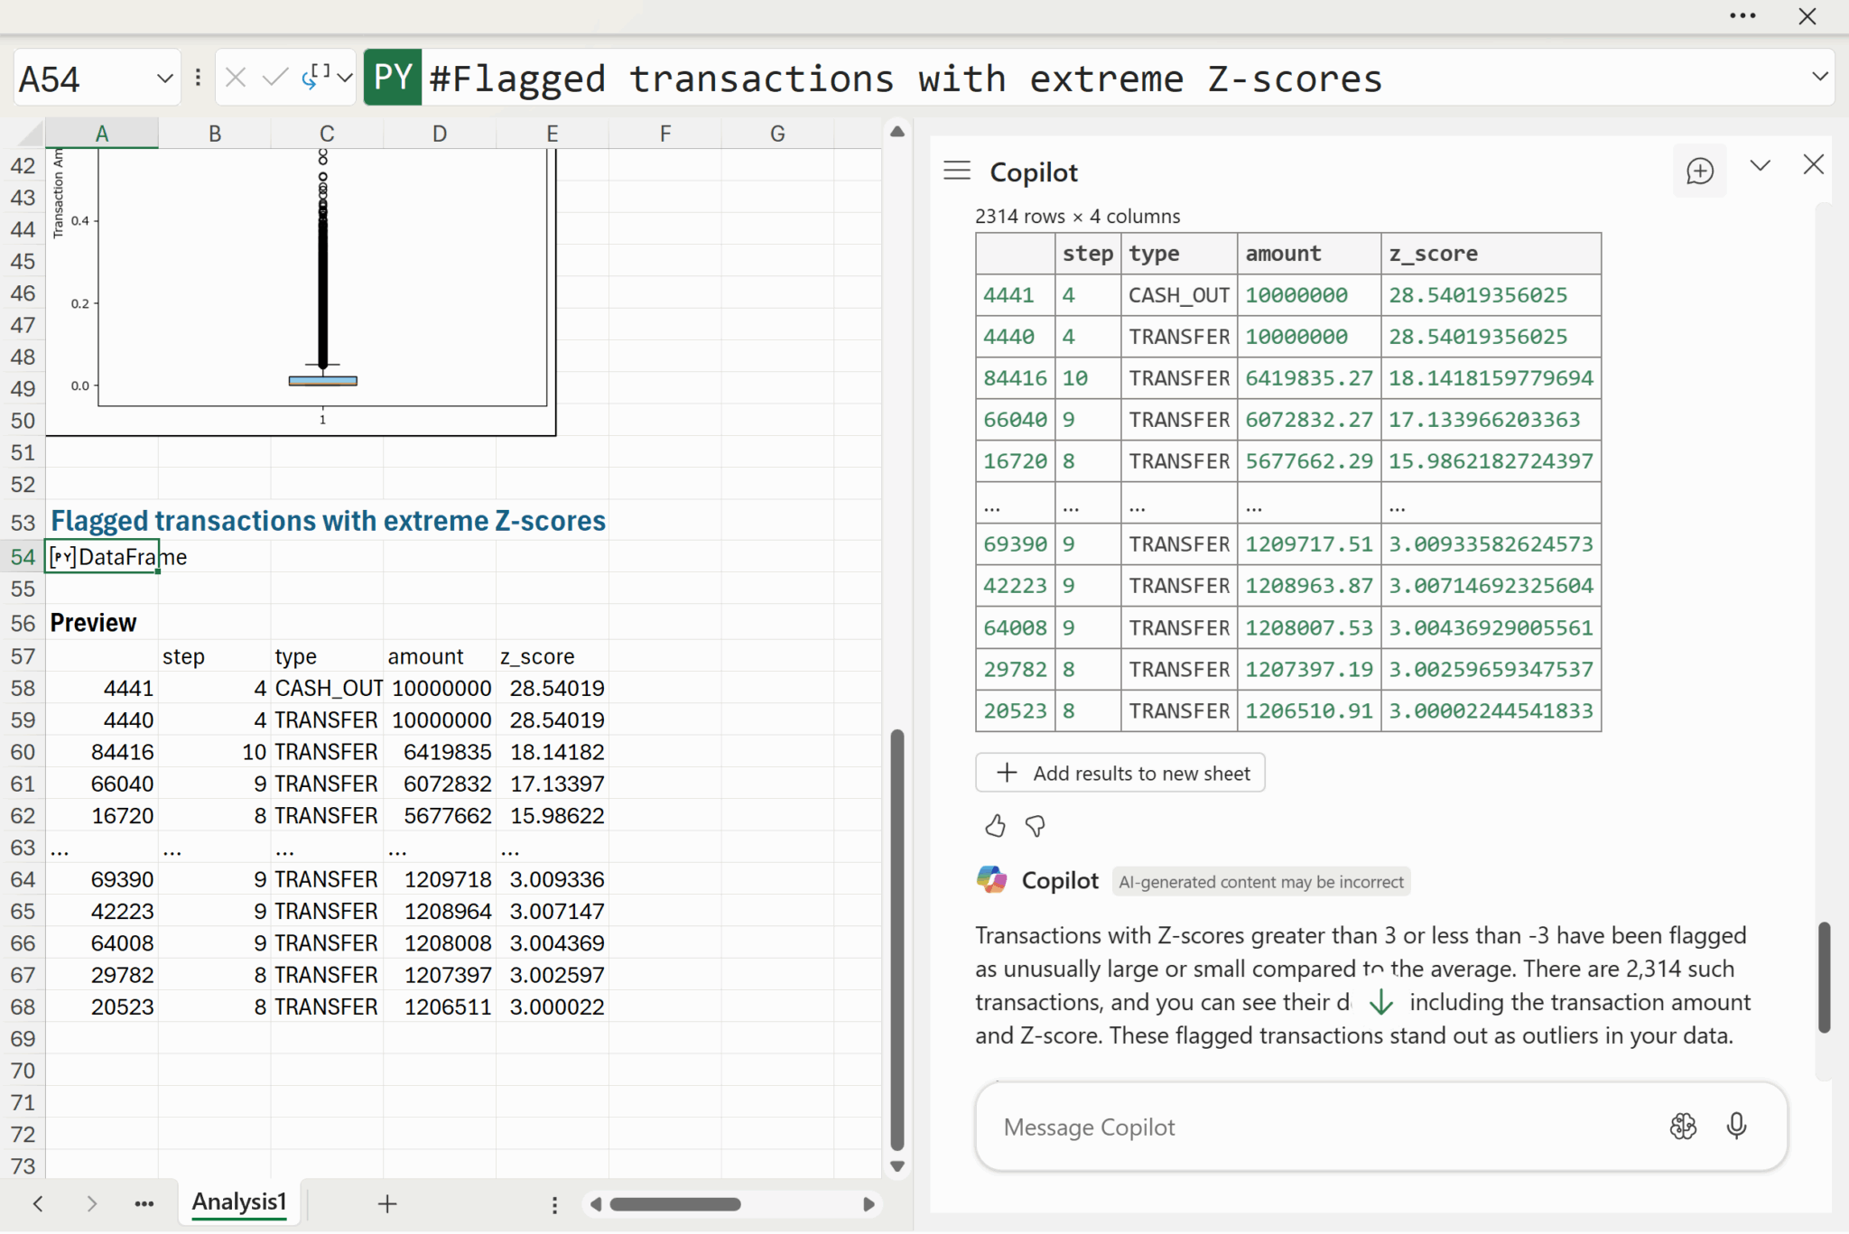
Task: Click the confirm formula checkmark icon
Action: pyautogui.click(x=274, y=78)
